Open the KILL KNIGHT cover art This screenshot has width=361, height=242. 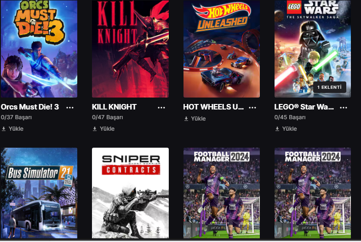click(130, 49)
